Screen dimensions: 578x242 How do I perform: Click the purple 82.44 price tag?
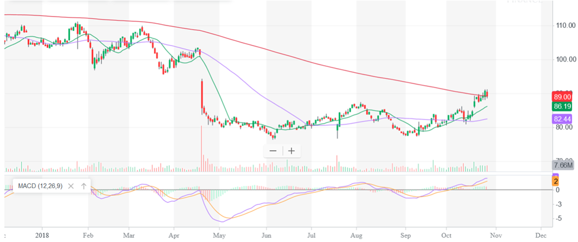pos(561,120)
